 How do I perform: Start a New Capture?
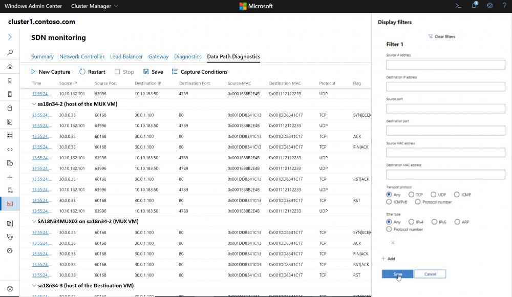pos(51,72)
